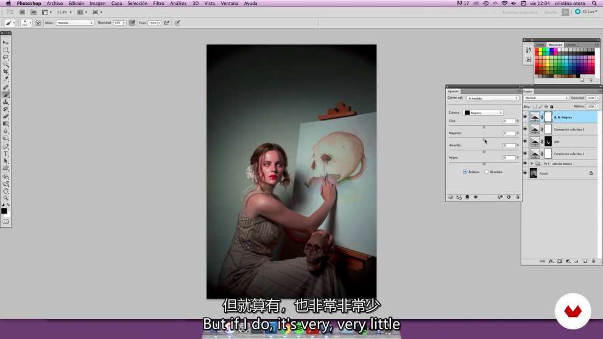Click the foreground color swatch
This screenshot has width=603, height=339.
4,211
